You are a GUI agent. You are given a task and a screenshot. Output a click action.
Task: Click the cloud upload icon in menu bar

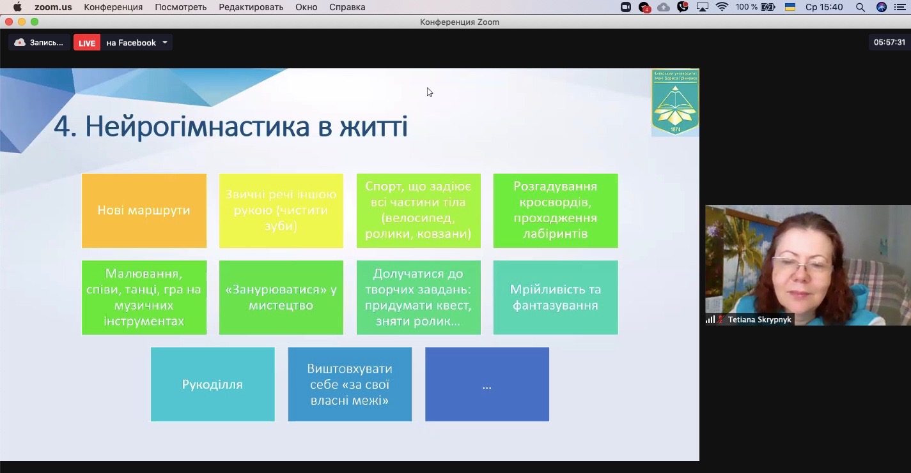664,7
